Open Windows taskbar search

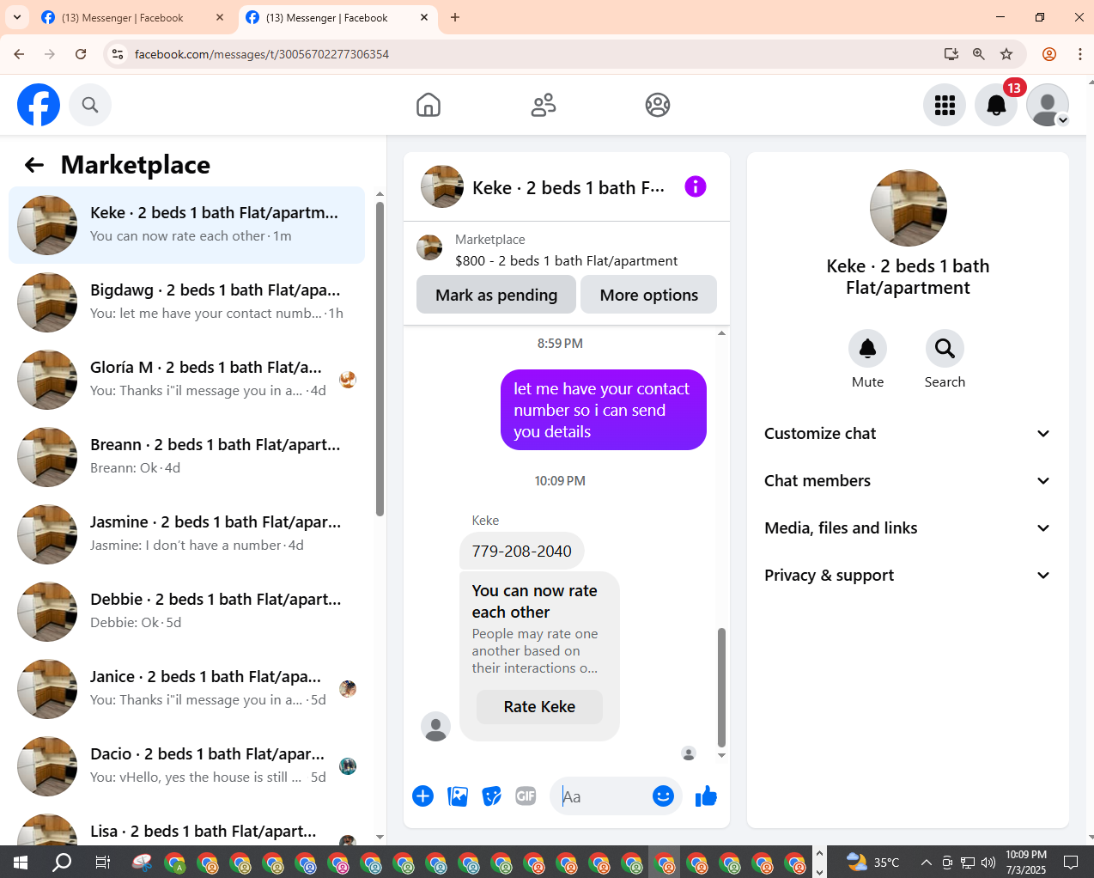point(62,862)
